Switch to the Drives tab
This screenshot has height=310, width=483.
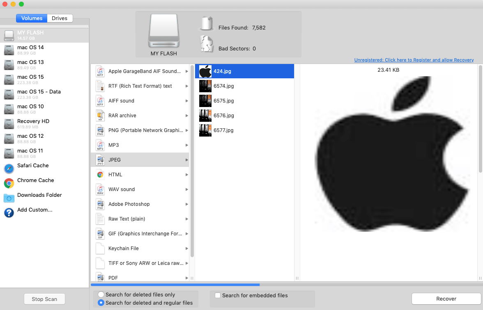click(x=60, y=18)
